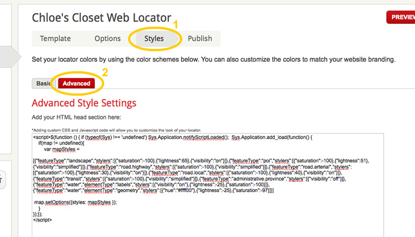Click the closing '</script>' tag in code
Image resolution: width=415 pixels, height=237 pixels.
pos(42,220)
